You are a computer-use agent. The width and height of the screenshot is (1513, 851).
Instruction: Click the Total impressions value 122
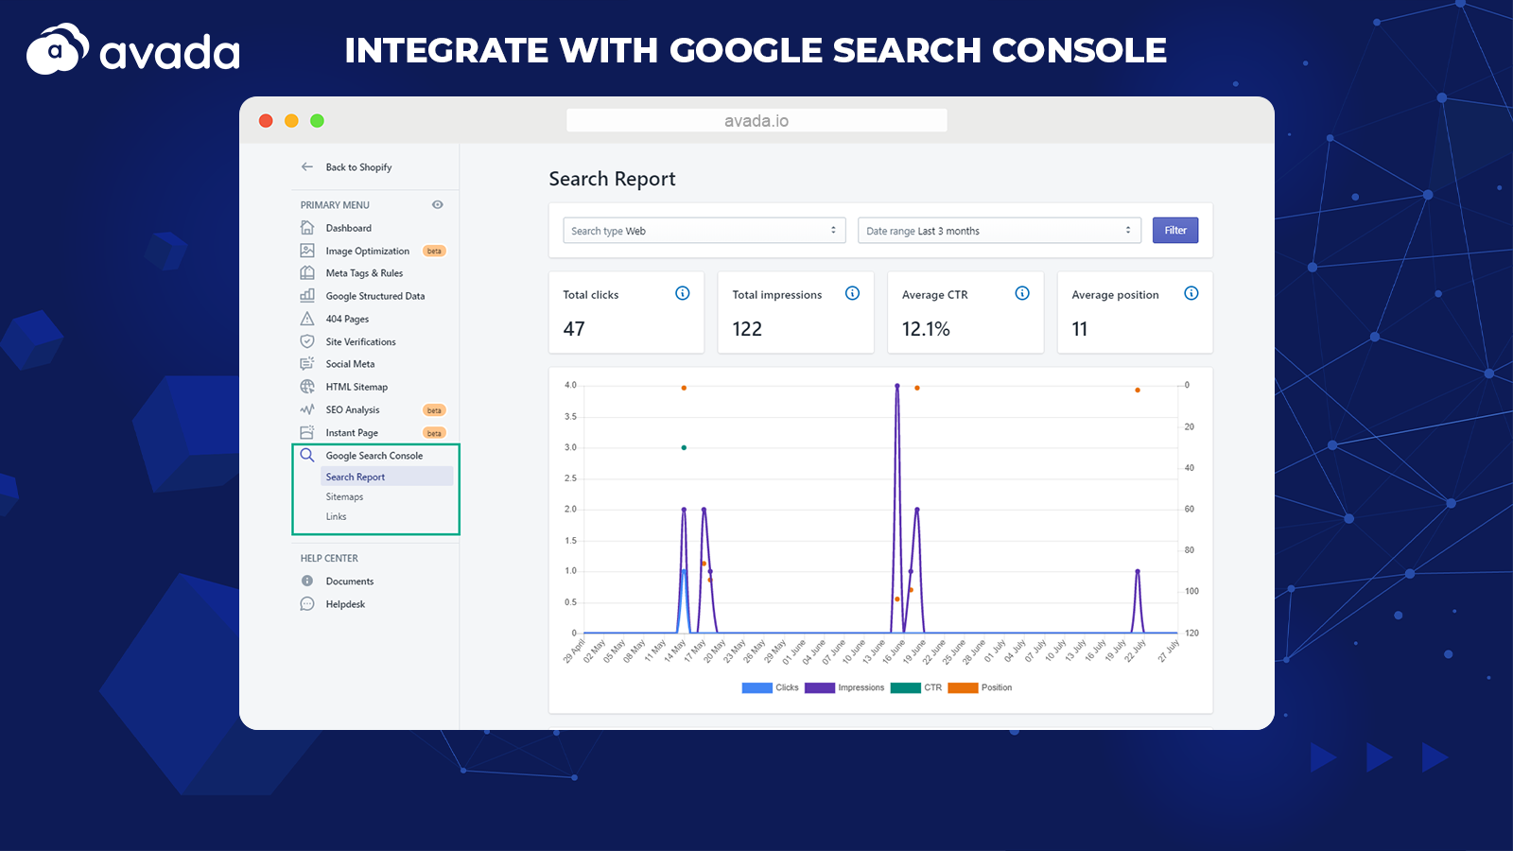tap(747, 329)
